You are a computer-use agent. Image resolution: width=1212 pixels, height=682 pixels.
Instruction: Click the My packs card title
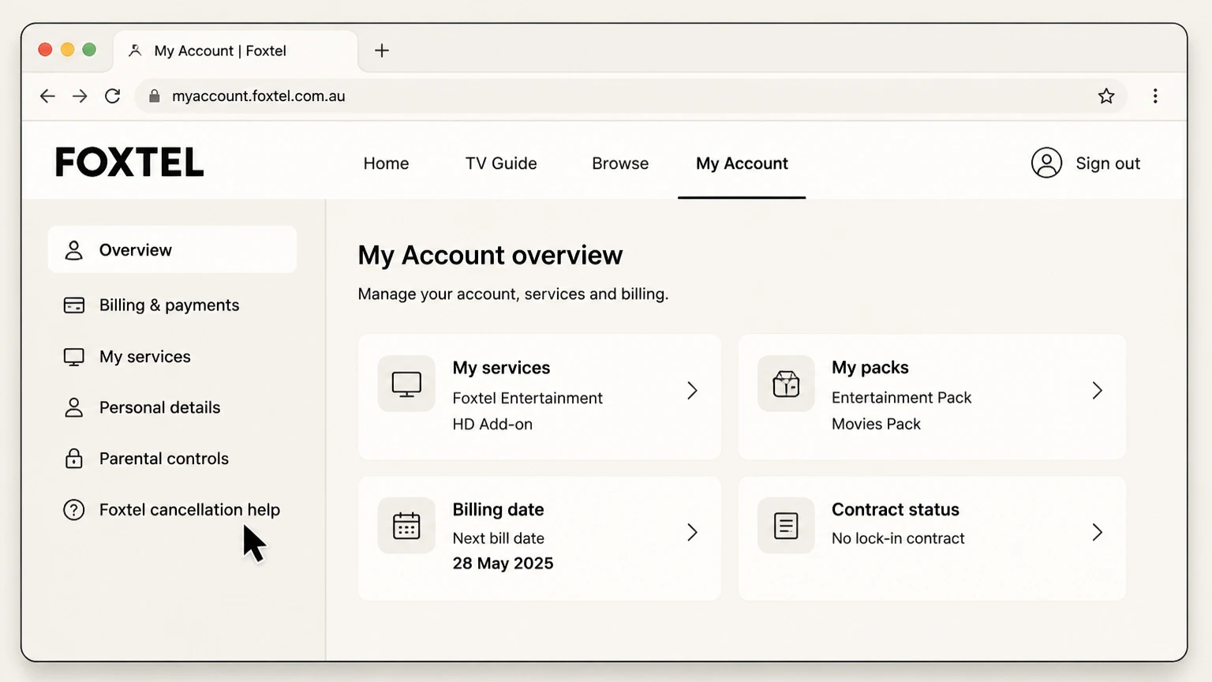pyautogui.click(x=870, y=368)
